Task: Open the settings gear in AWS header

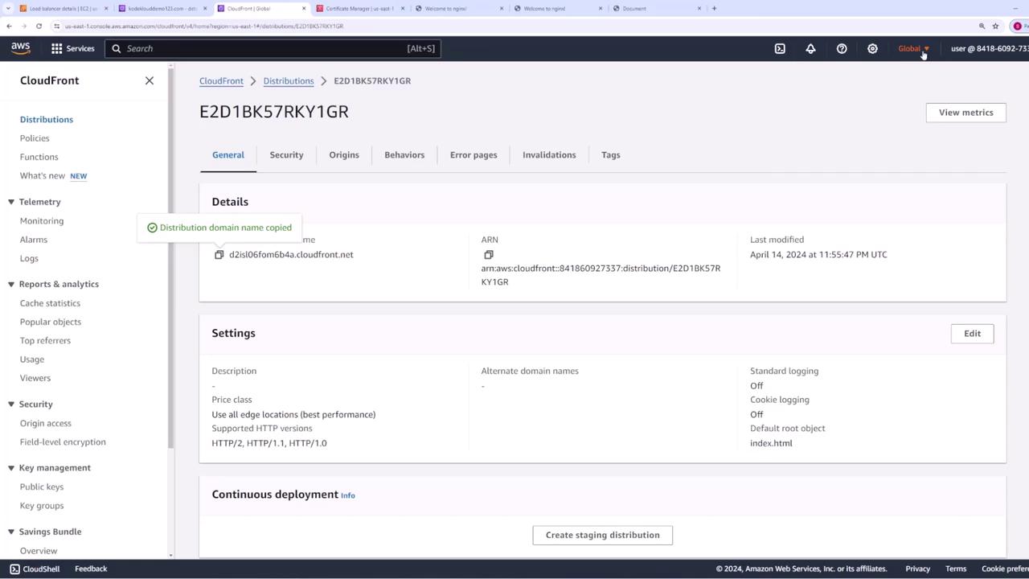Action: (872, 48)
